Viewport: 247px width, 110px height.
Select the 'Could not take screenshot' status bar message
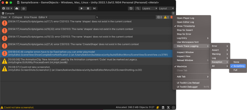coord(19,107)
